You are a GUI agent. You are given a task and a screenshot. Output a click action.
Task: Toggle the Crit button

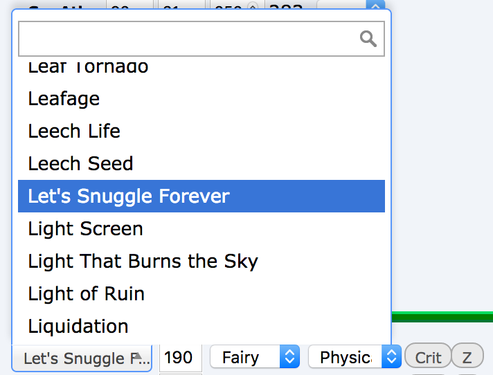point(428,358)
